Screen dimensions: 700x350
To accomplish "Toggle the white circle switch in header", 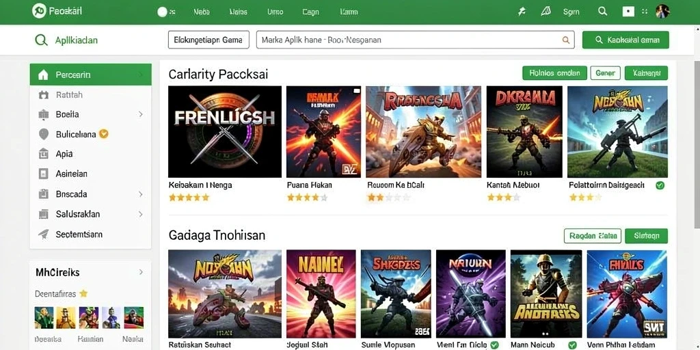I will [x=162, y=12].
